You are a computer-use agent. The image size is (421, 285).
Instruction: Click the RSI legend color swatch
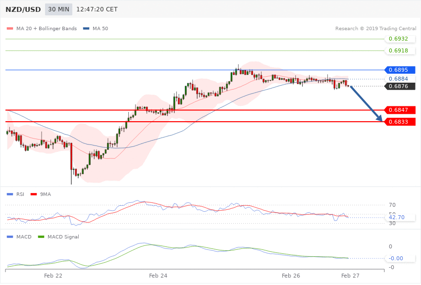(10, 194)
